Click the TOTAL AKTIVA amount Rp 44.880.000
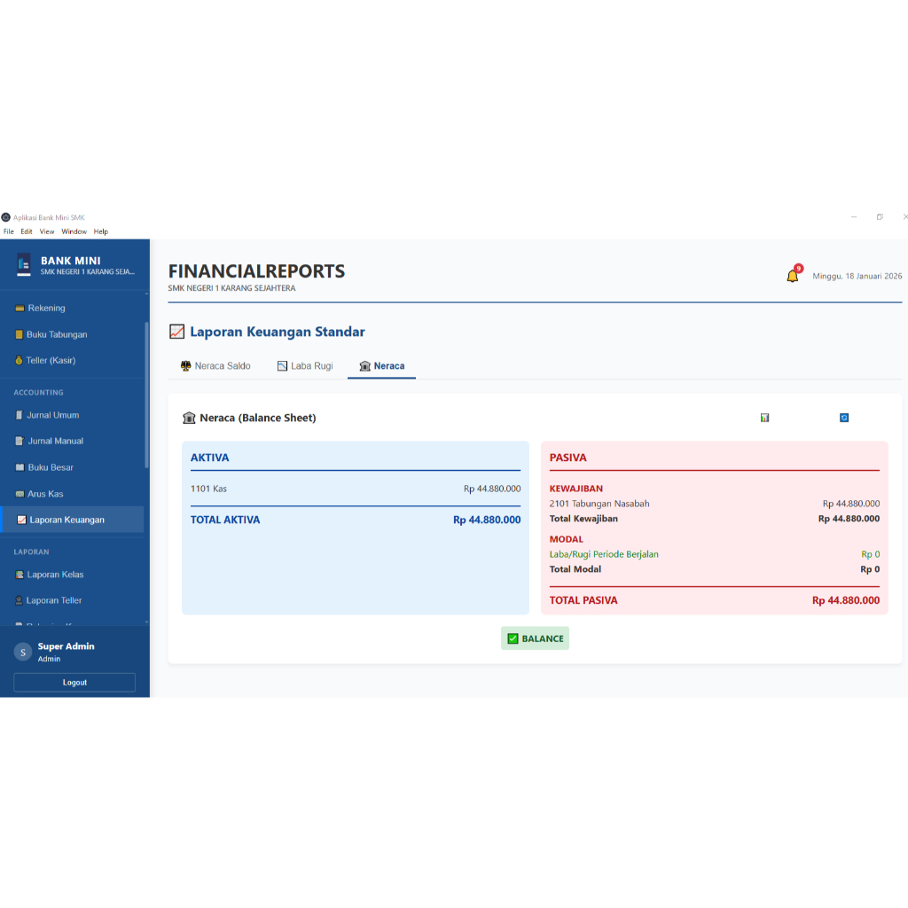The height and width of the screenshot is (908, 908). [487, 520]
